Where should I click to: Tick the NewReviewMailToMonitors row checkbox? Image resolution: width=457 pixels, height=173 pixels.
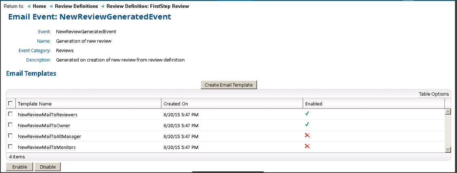(11, 147)
